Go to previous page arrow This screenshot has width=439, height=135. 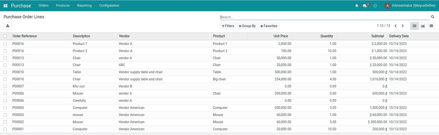[x=395, y=26]
